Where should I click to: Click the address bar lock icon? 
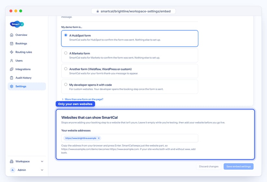(x=98, y=11)
